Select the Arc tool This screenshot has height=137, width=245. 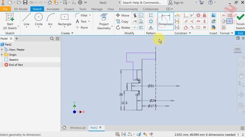click(50, 19)
